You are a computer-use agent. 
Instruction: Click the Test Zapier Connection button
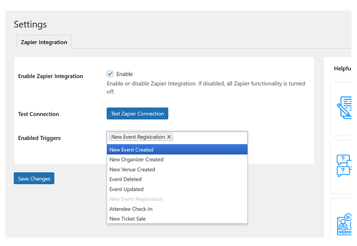point(137,114)
